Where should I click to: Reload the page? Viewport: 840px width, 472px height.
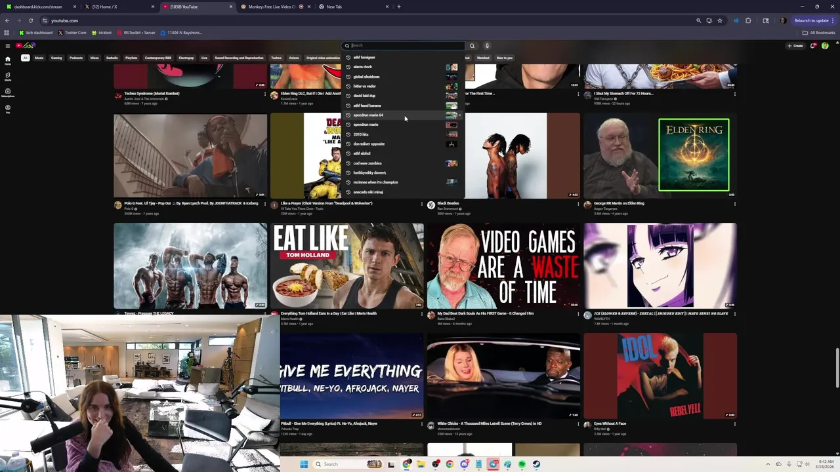click(x=30, y=20)
